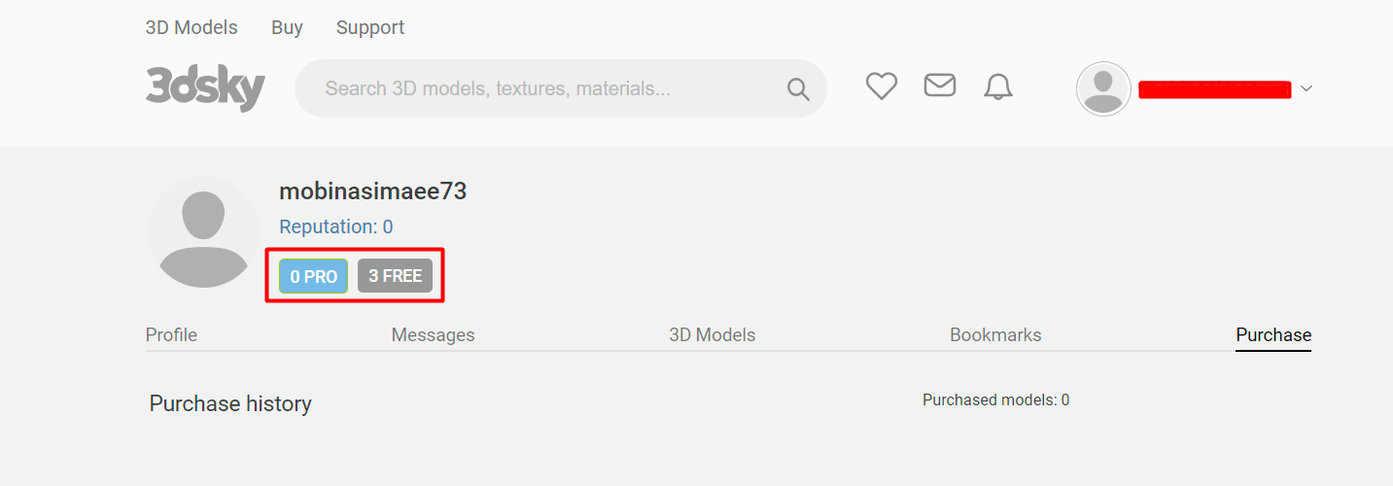Click the 3 FREE badge
1393x486 pixels.
[x=395, y=276]
